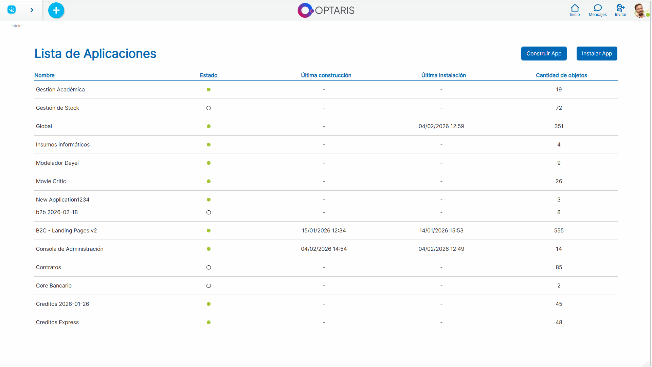
Task: Open the user profile avatar
Action: (x=640, y=11)
